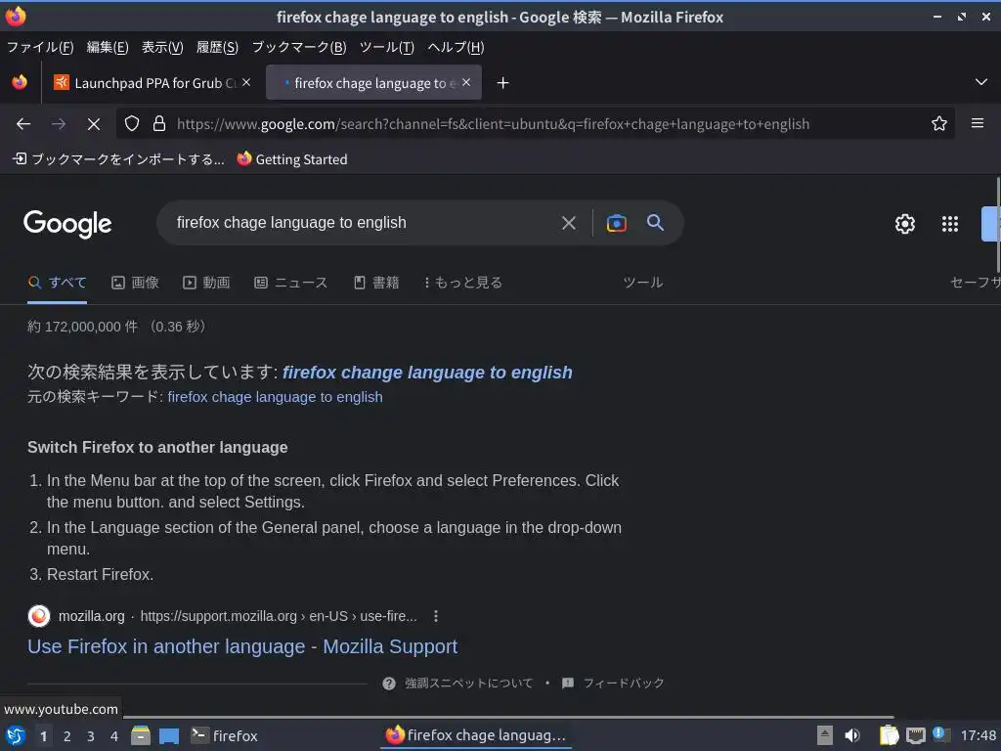Switch to workspace 2
1001x751 pixels.
pyautogui.click(x=67, y=736)
